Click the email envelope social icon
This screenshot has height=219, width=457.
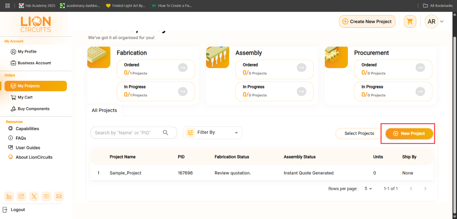[x=59, y=197]
